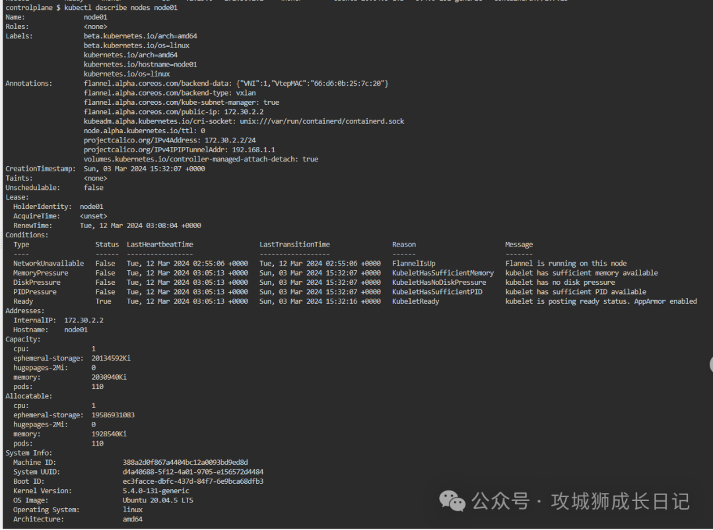Select the 'DiskPressure' condition type
713x530 pixels.
click(x=37, y=283)
